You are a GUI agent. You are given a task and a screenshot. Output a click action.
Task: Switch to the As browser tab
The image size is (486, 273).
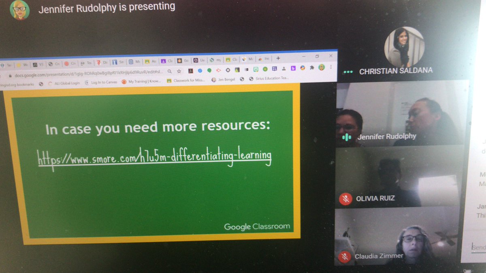tap(150, 61)
